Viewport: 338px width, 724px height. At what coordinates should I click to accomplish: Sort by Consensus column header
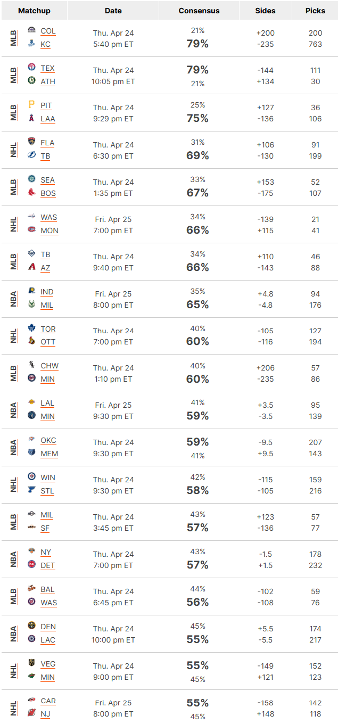tap(199, 11)
